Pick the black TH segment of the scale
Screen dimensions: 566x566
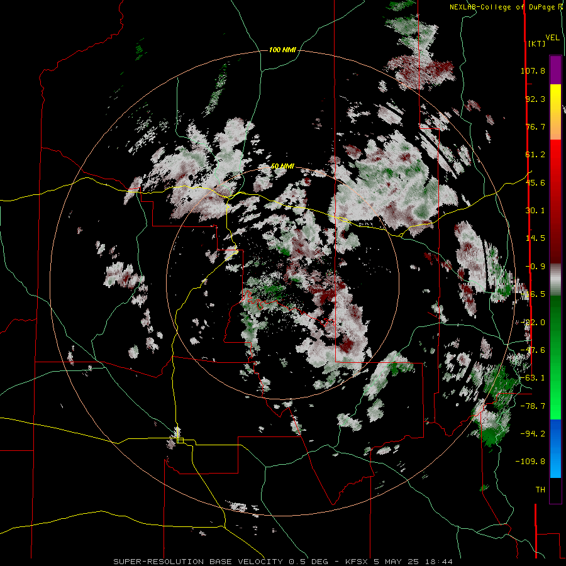point(555,490)
